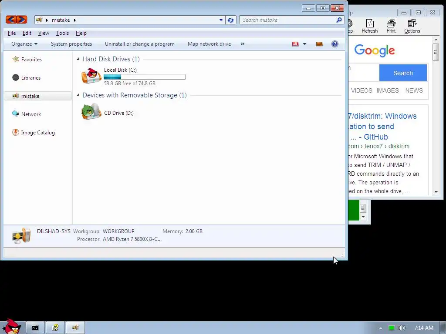Click the help window vertical scrollbar thumb

point(436,52)
